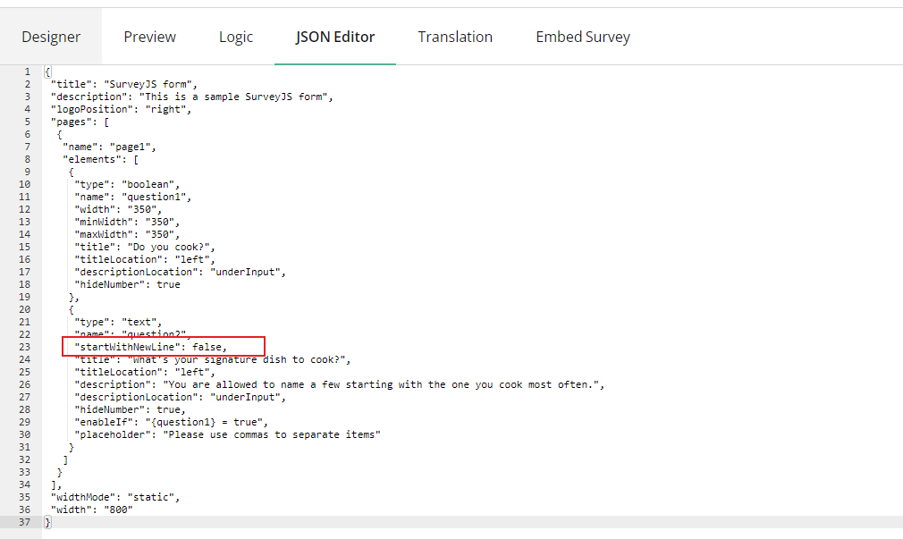Switch to the Logic tab

[x=235, y=37]
